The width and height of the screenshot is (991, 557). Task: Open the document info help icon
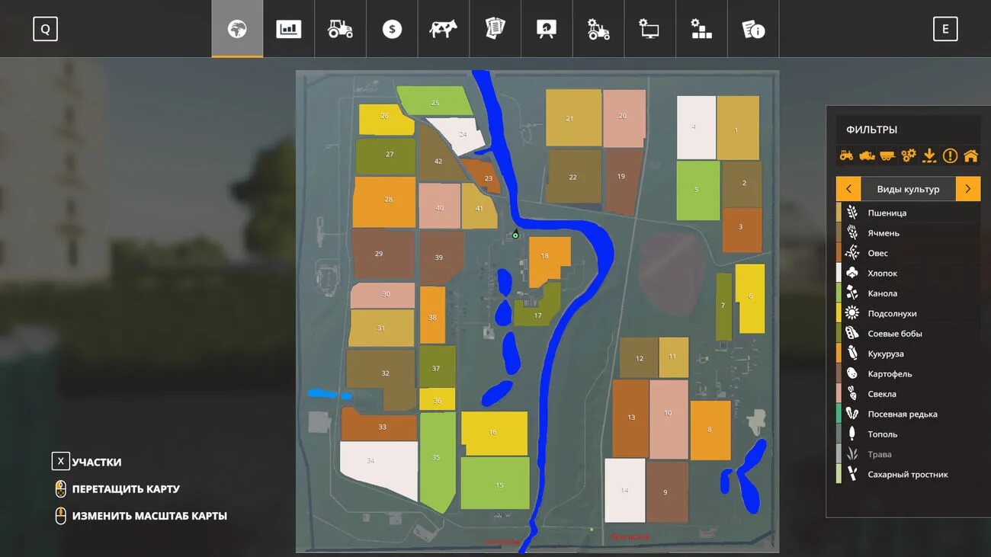coord(753,29)
